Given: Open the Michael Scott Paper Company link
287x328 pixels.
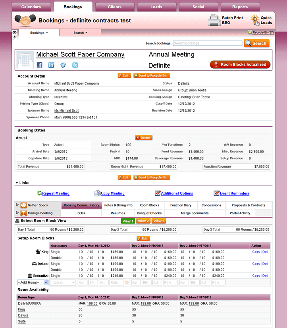Looking at the screenshot, I should (x=81, y=54).
